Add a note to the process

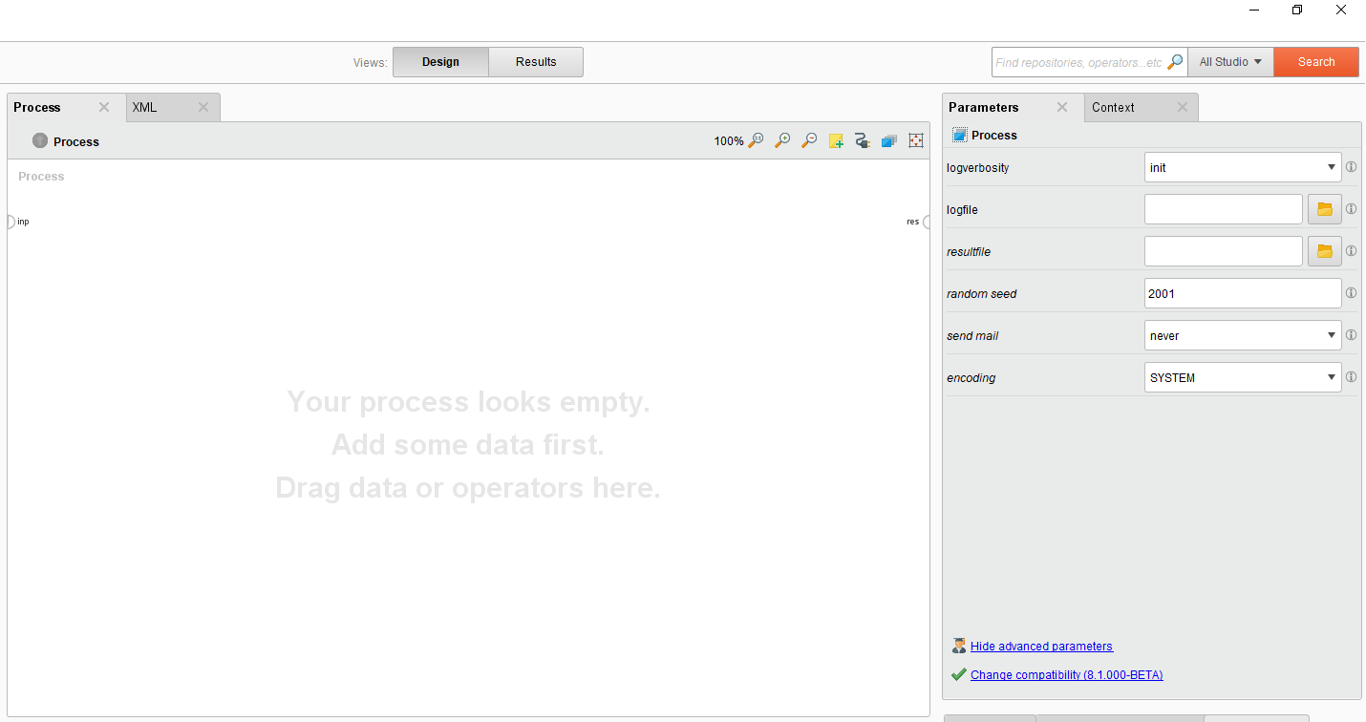836,140
